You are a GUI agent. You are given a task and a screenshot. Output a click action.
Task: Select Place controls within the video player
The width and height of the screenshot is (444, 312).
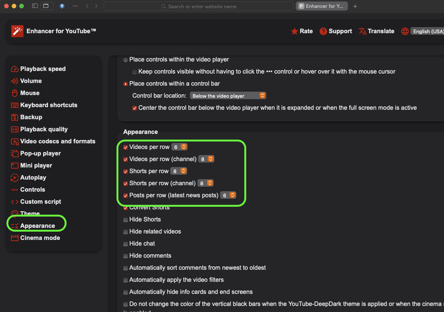126,60
